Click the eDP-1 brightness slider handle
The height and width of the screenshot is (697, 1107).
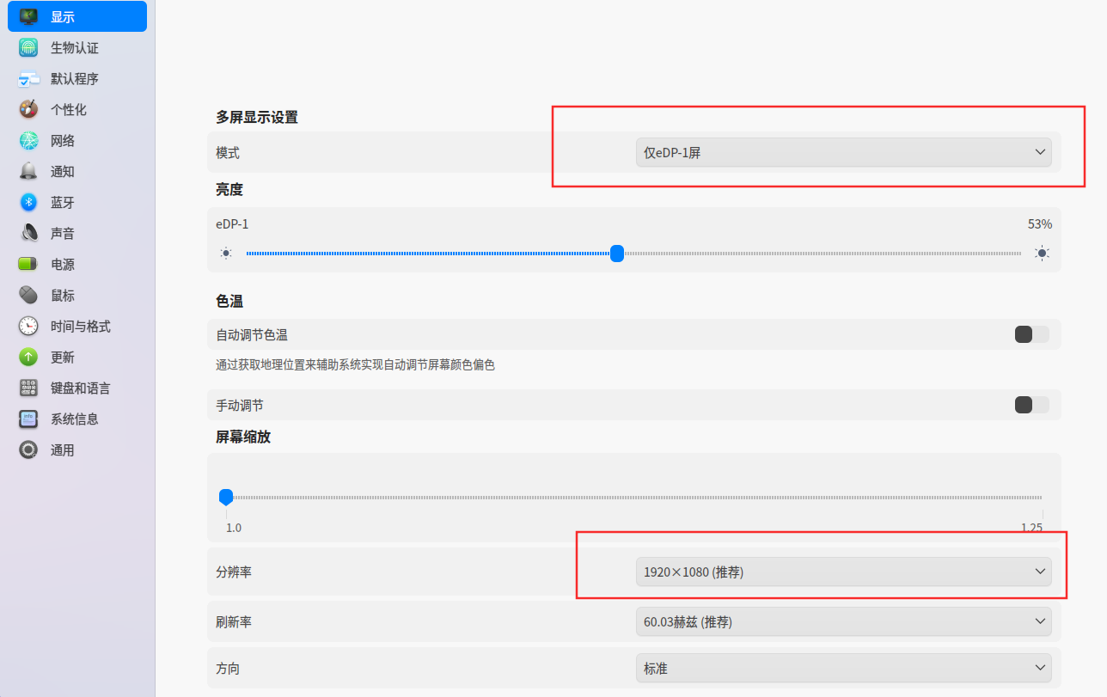point(616,254)
